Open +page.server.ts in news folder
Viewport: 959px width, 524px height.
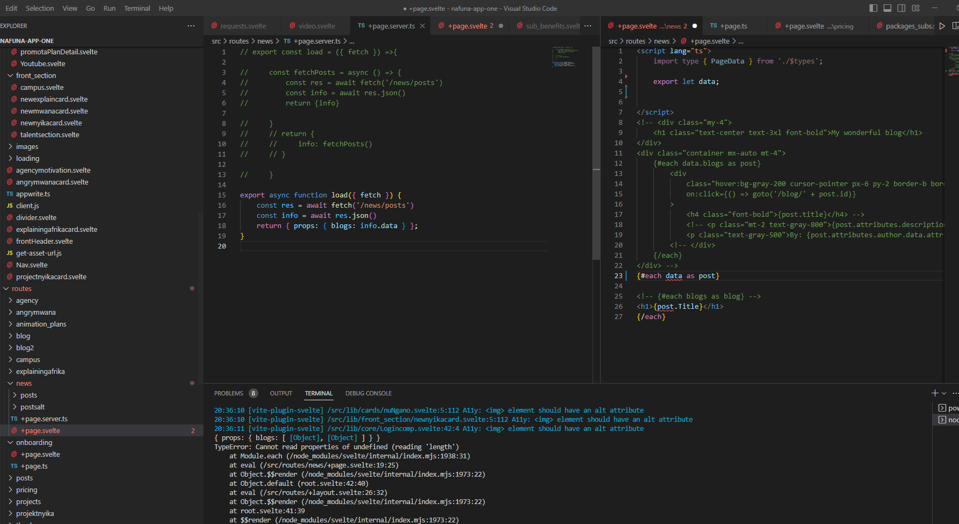click(44, 419)
